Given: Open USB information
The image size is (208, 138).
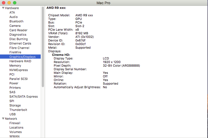Looking at the screenshot, I should [12, 114].
